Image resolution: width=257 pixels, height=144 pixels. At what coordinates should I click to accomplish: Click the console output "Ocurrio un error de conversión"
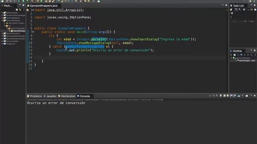(x=56, y=103)
